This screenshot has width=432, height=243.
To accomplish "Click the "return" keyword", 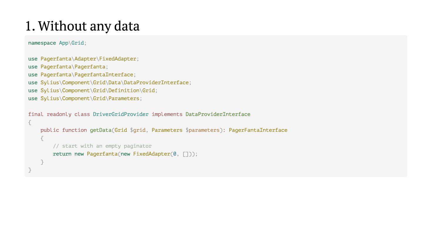I will [62, 154].
